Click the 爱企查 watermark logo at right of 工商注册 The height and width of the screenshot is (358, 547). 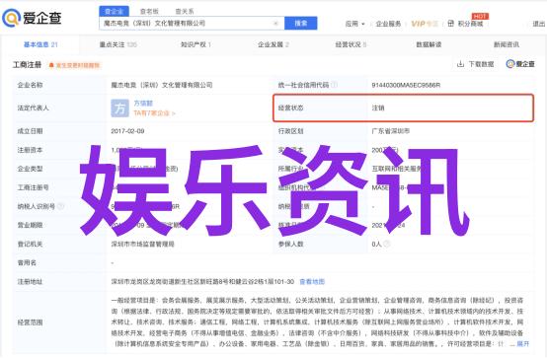pos(520,64)
